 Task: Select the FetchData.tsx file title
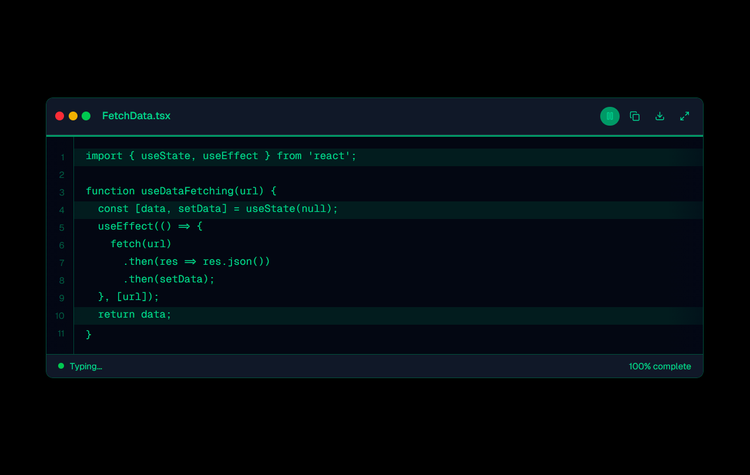[136, 116]
